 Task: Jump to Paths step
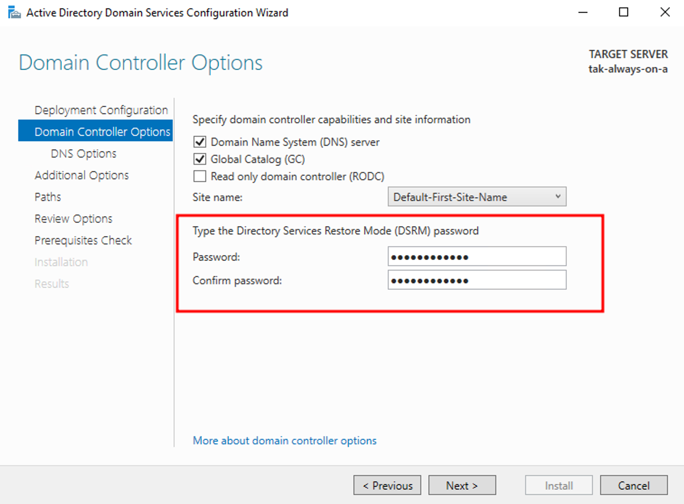pos(48,197)
